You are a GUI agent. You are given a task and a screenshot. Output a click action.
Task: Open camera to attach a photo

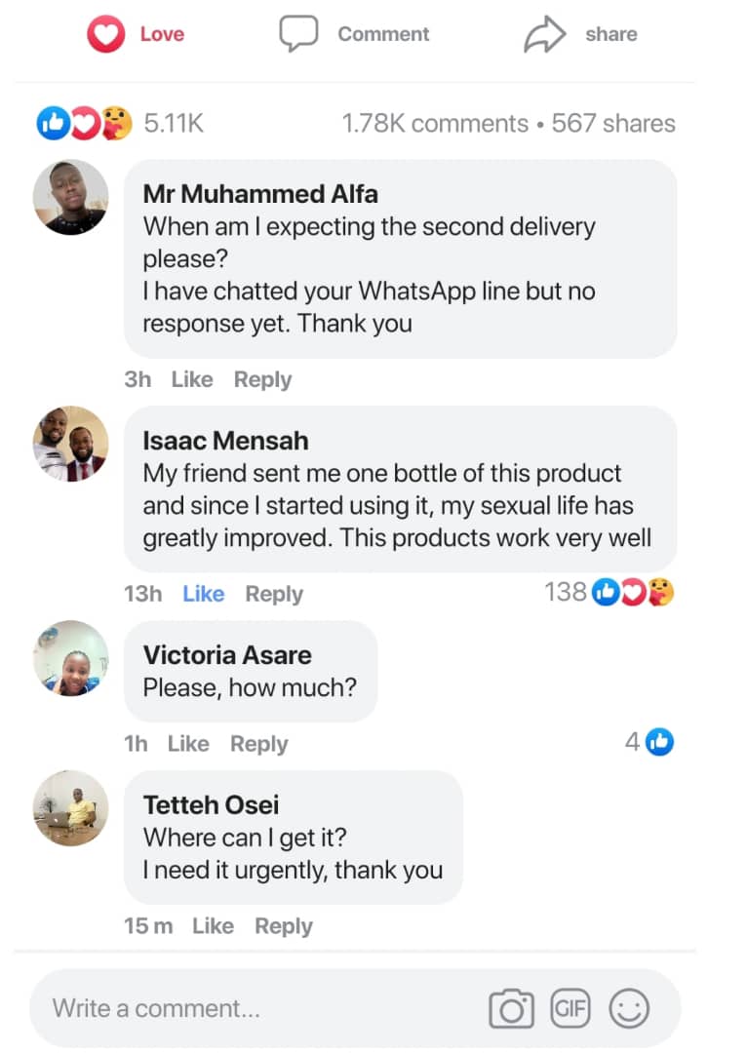(511, 1008)
